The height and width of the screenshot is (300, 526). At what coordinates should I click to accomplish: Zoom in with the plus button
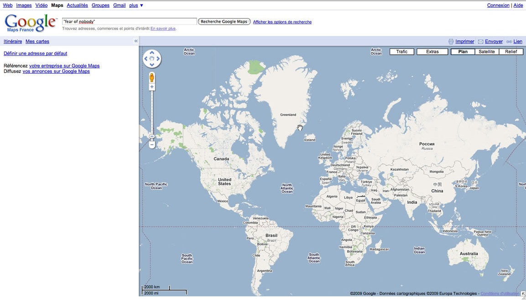tap(152, 87)
